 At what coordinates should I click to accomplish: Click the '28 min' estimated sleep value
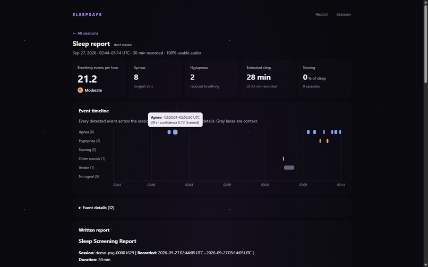click(259, 77)
